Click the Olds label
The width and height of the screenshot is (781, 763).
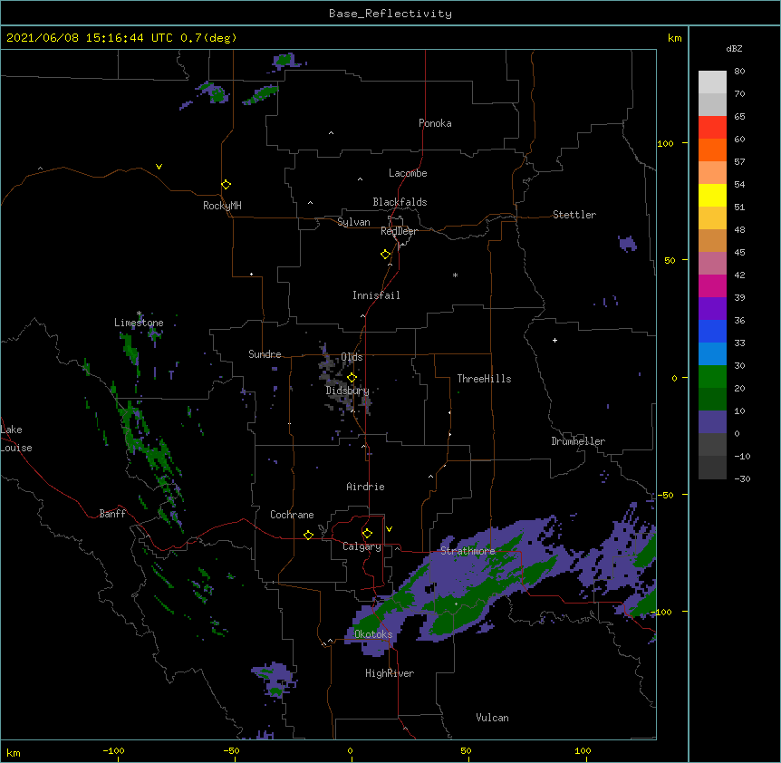[x=352, y=357]
